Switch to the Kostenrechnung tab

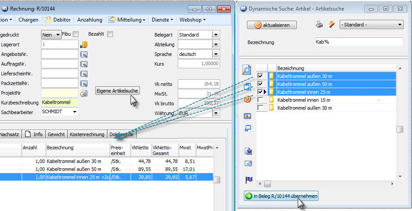[86, 134]
